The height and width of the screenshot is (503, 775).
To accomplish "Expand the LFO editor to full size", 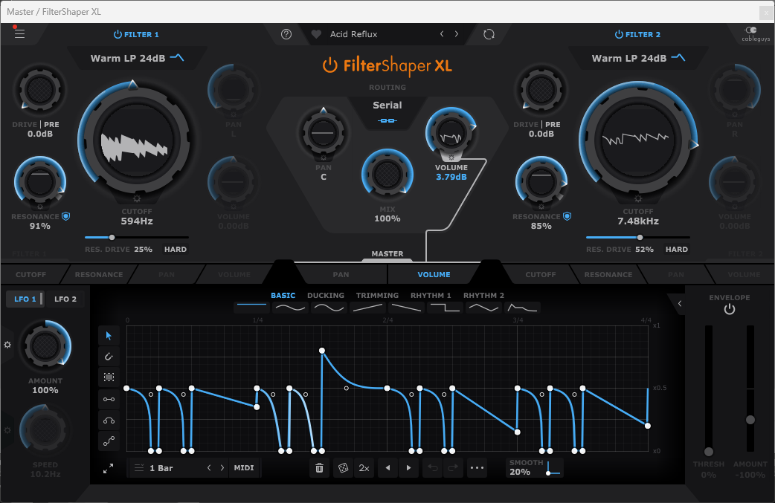I will click(x=109, y=468).
